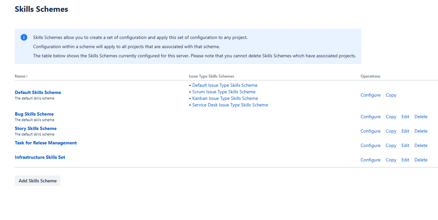This screenshot has height=220, width=438.
Task: Copy the Default Skills Scheme
Action: pyautogui.click(x=391, y=95)
